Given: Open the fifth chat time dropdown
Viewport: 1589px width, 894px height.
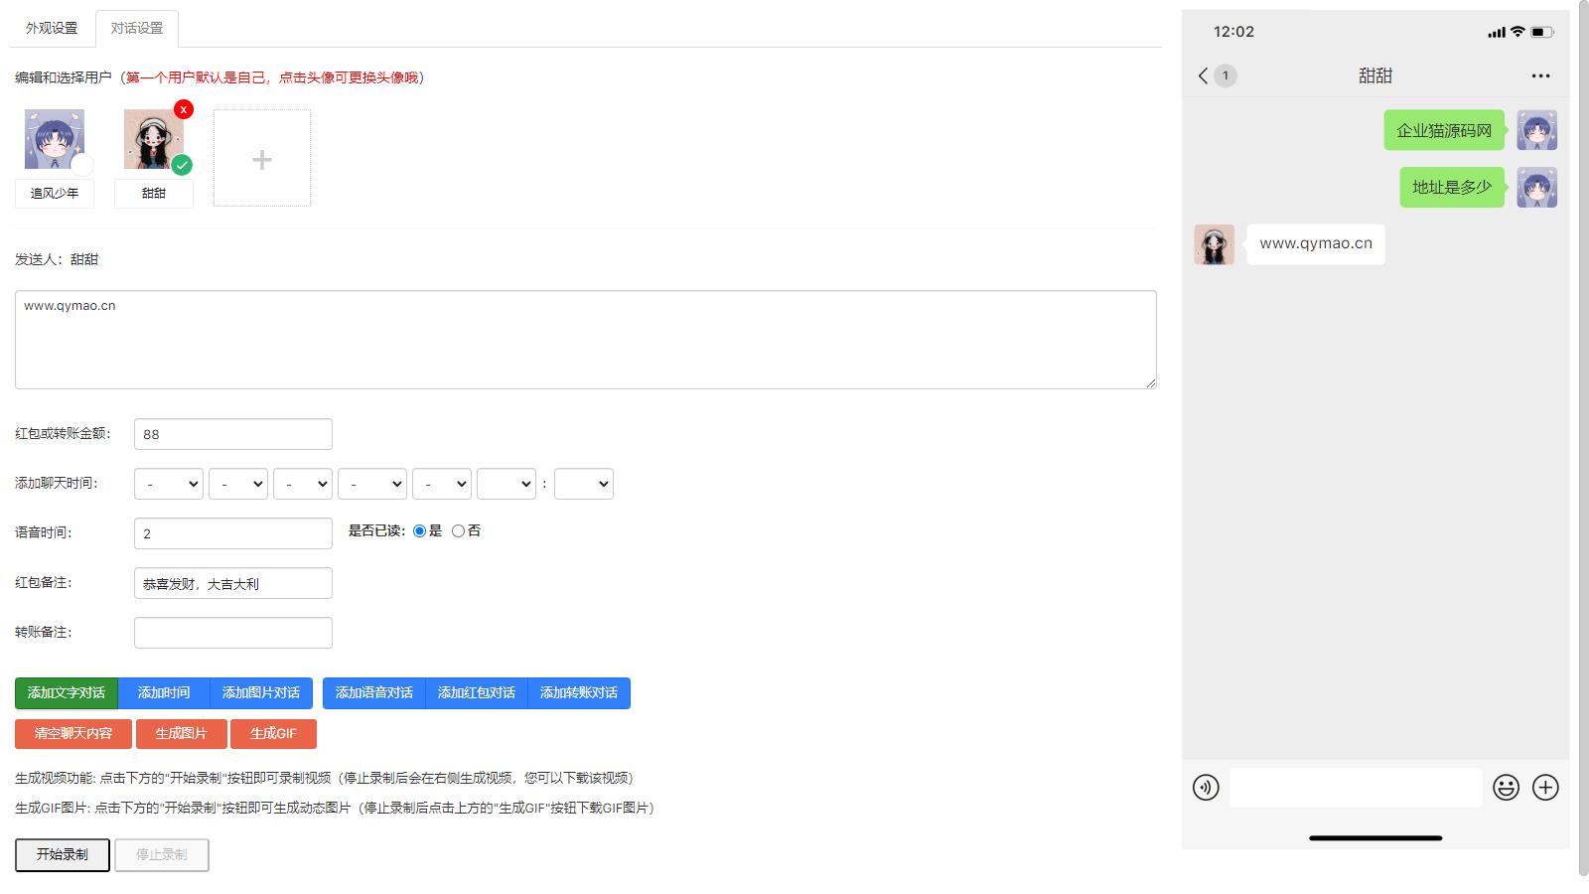Looking at the screenshot, I should tap(442, 484).
